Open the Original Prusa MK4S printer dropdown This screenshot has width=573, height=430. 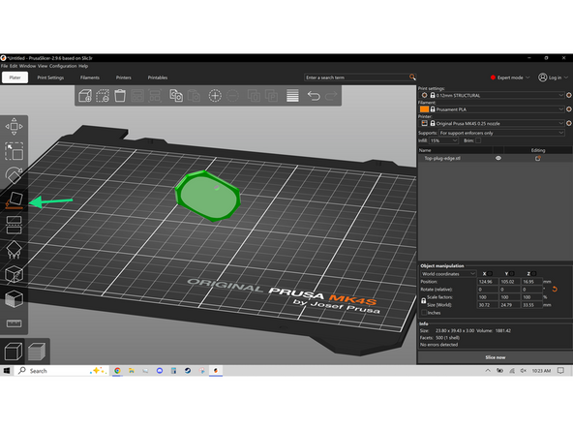492,123
